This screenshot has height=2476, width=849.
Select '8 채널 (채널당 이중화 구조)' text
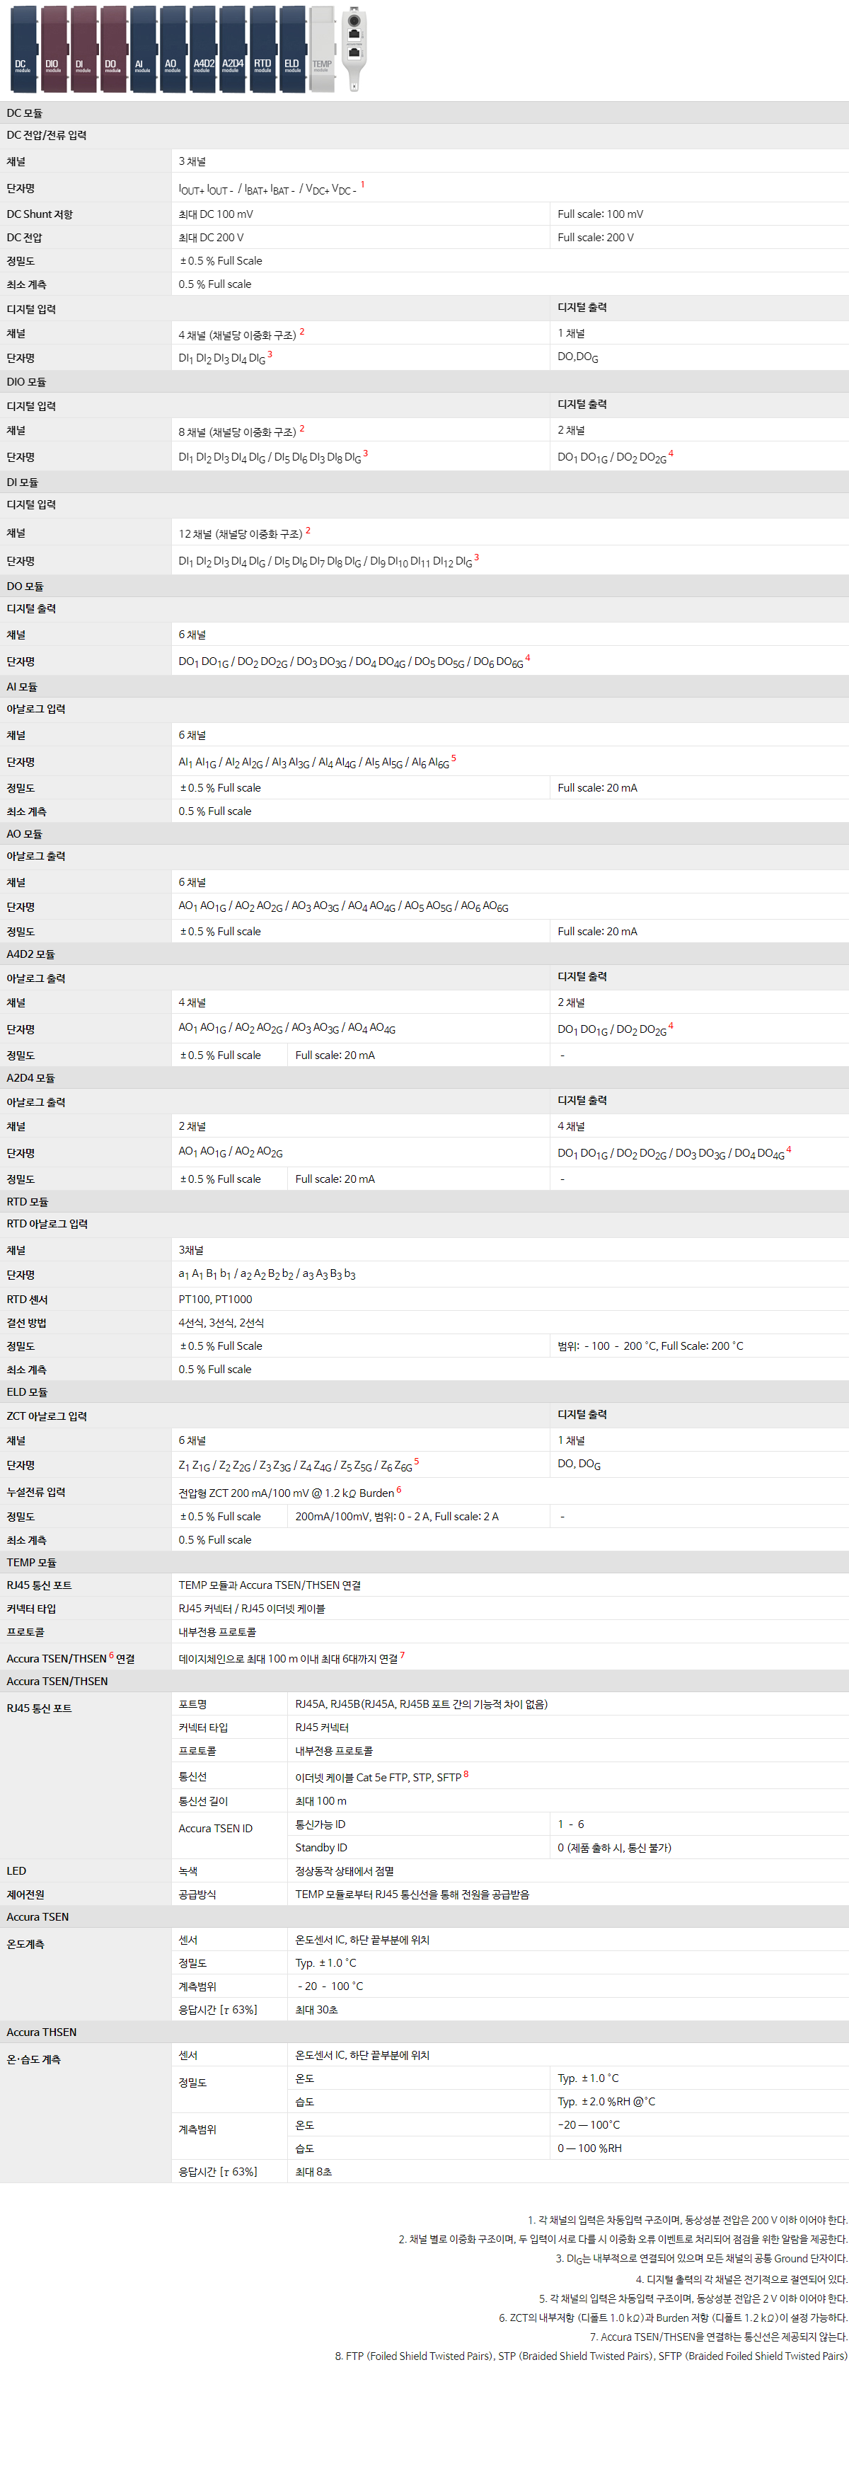[x=238, y=432]
